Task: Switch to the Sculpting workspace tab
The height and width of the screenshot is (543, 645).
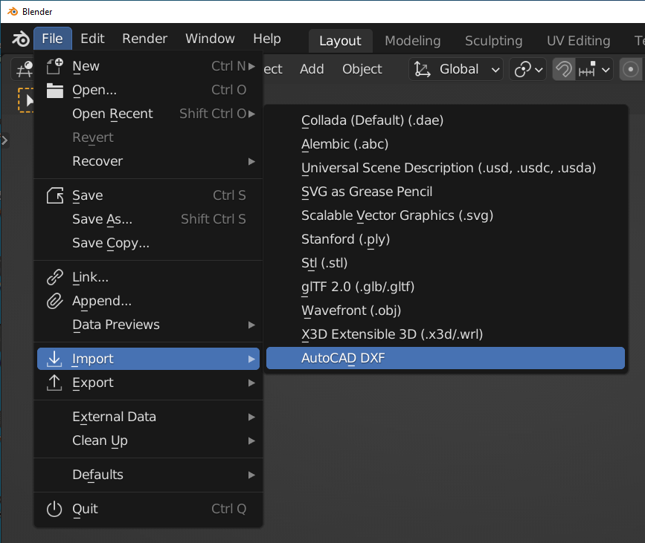Action: pos(494,41)
